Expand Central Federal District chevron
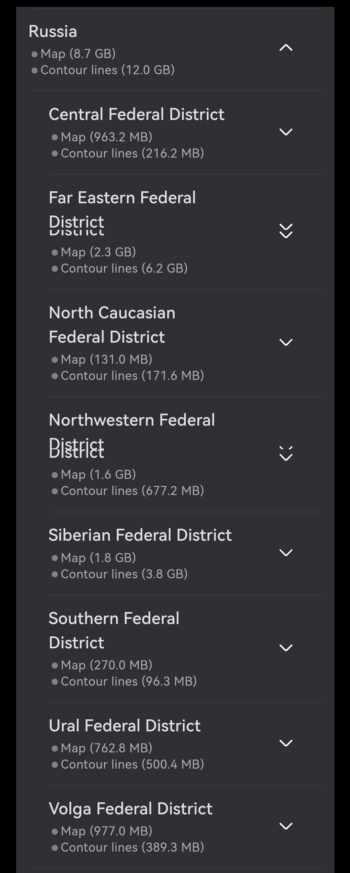Screen dimensions: 350x873 coord(286,132)
